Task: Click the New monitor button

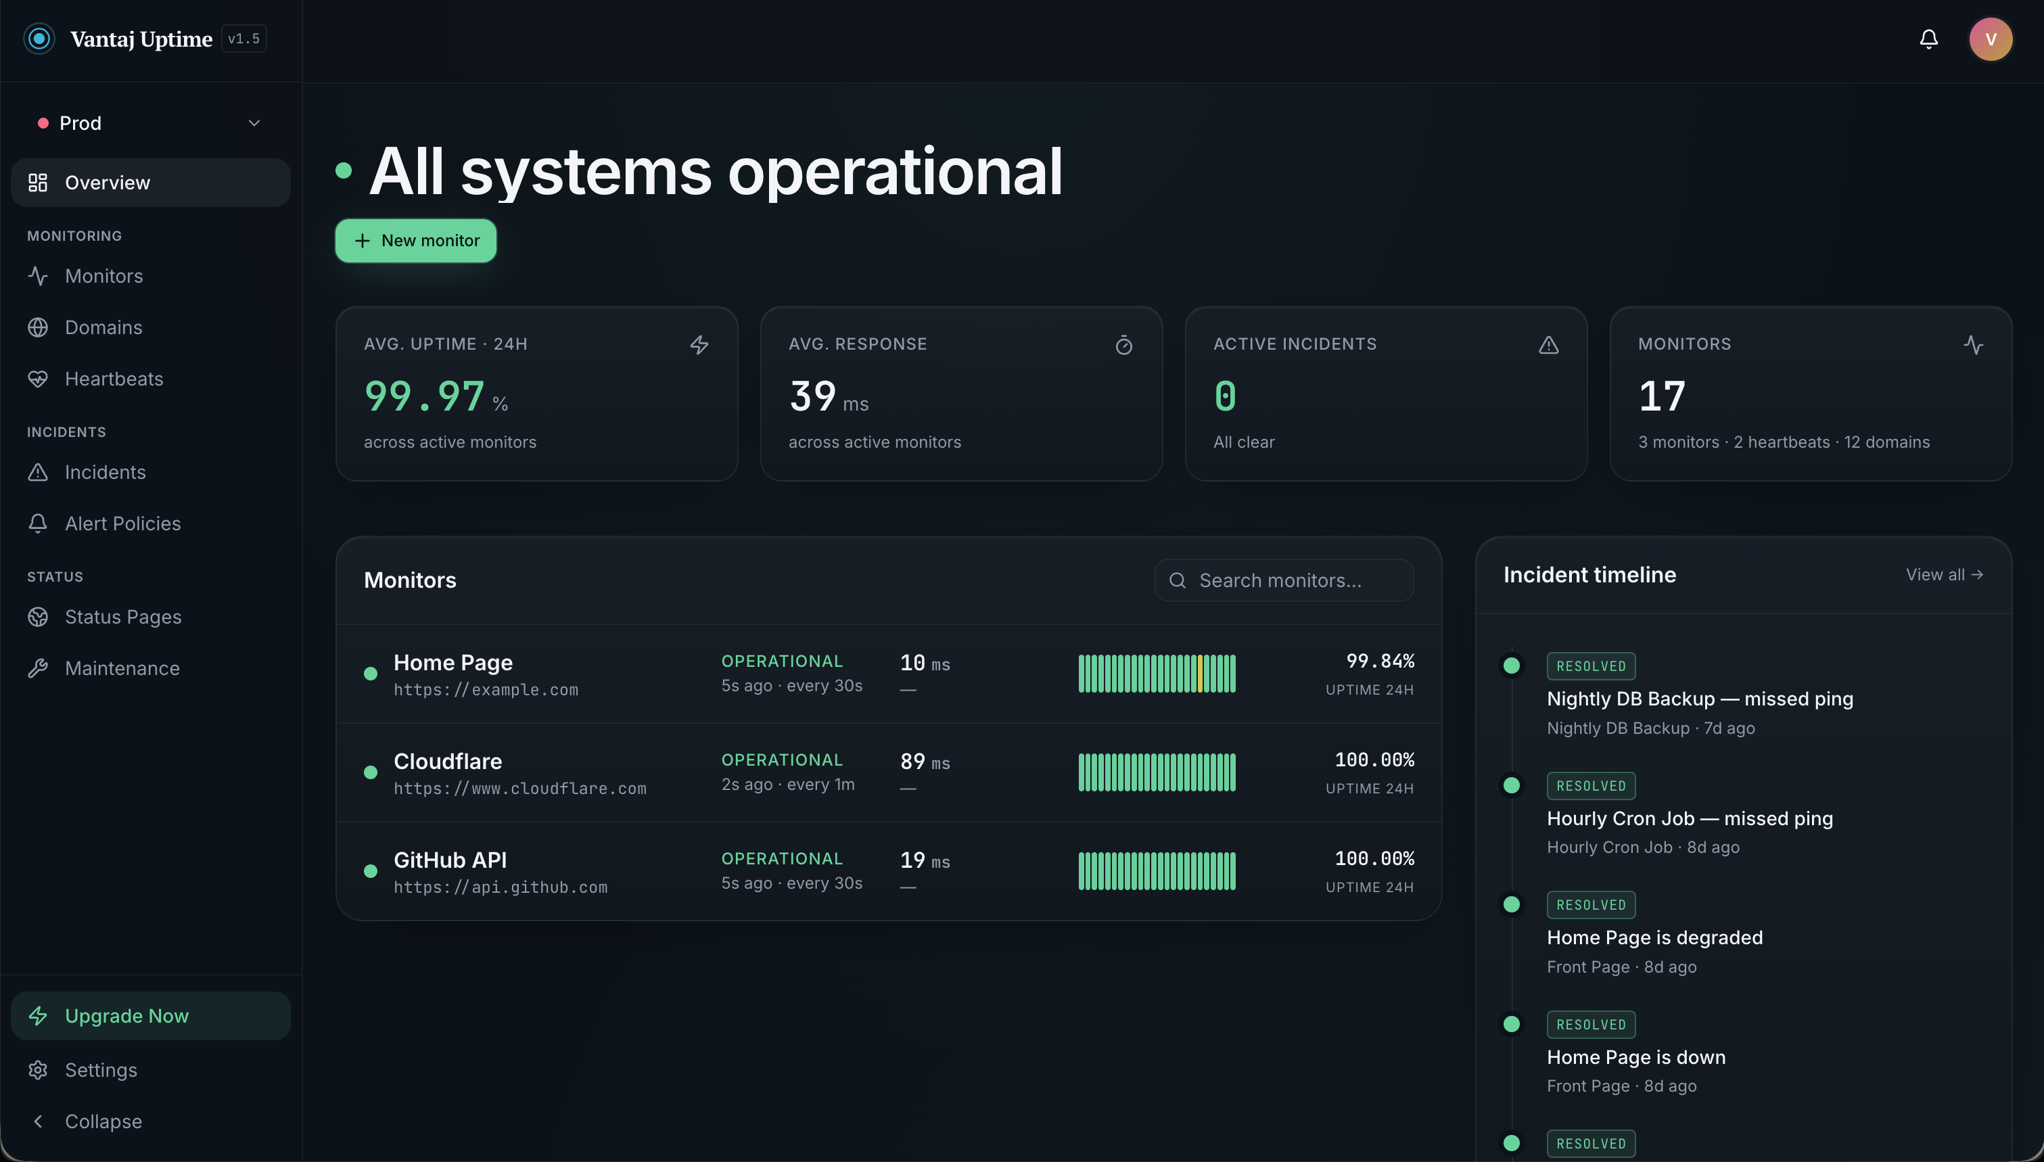Action: (x=416, y=241)
